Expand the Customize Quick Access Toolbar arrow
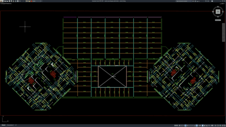 click(x=42, y=1)
